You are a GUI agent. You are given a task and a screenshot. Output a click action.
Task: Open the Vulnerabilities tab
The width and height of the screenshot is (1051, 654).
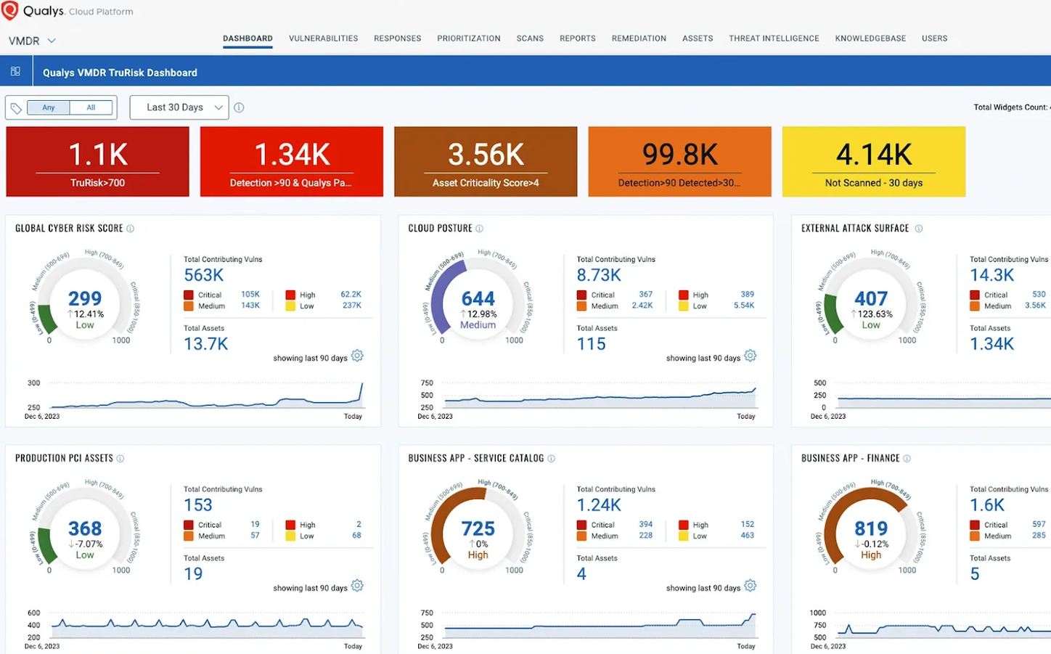324,38
